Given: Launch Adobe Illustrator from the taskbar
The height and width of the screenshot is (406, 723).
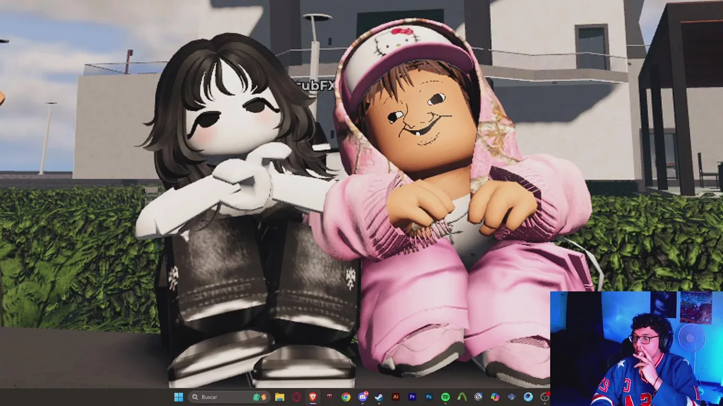Looking at the screenshot, I should pos(395,397).
